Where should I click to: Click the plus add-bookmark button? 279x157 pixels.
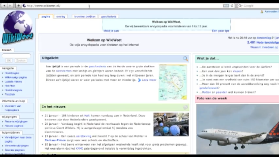(x=18, y=6)
